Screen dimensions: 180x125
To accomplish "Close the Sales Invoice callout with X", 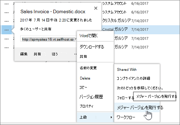I will tap(96, 8).
